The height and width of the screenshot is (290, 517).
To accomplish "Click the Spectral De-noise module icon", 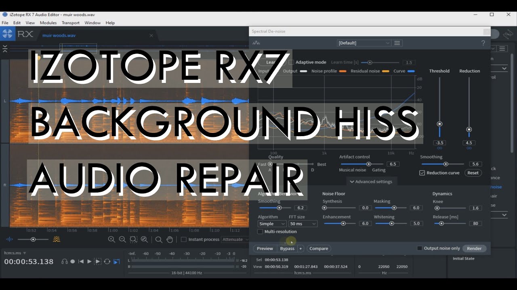I will [256, 43].
